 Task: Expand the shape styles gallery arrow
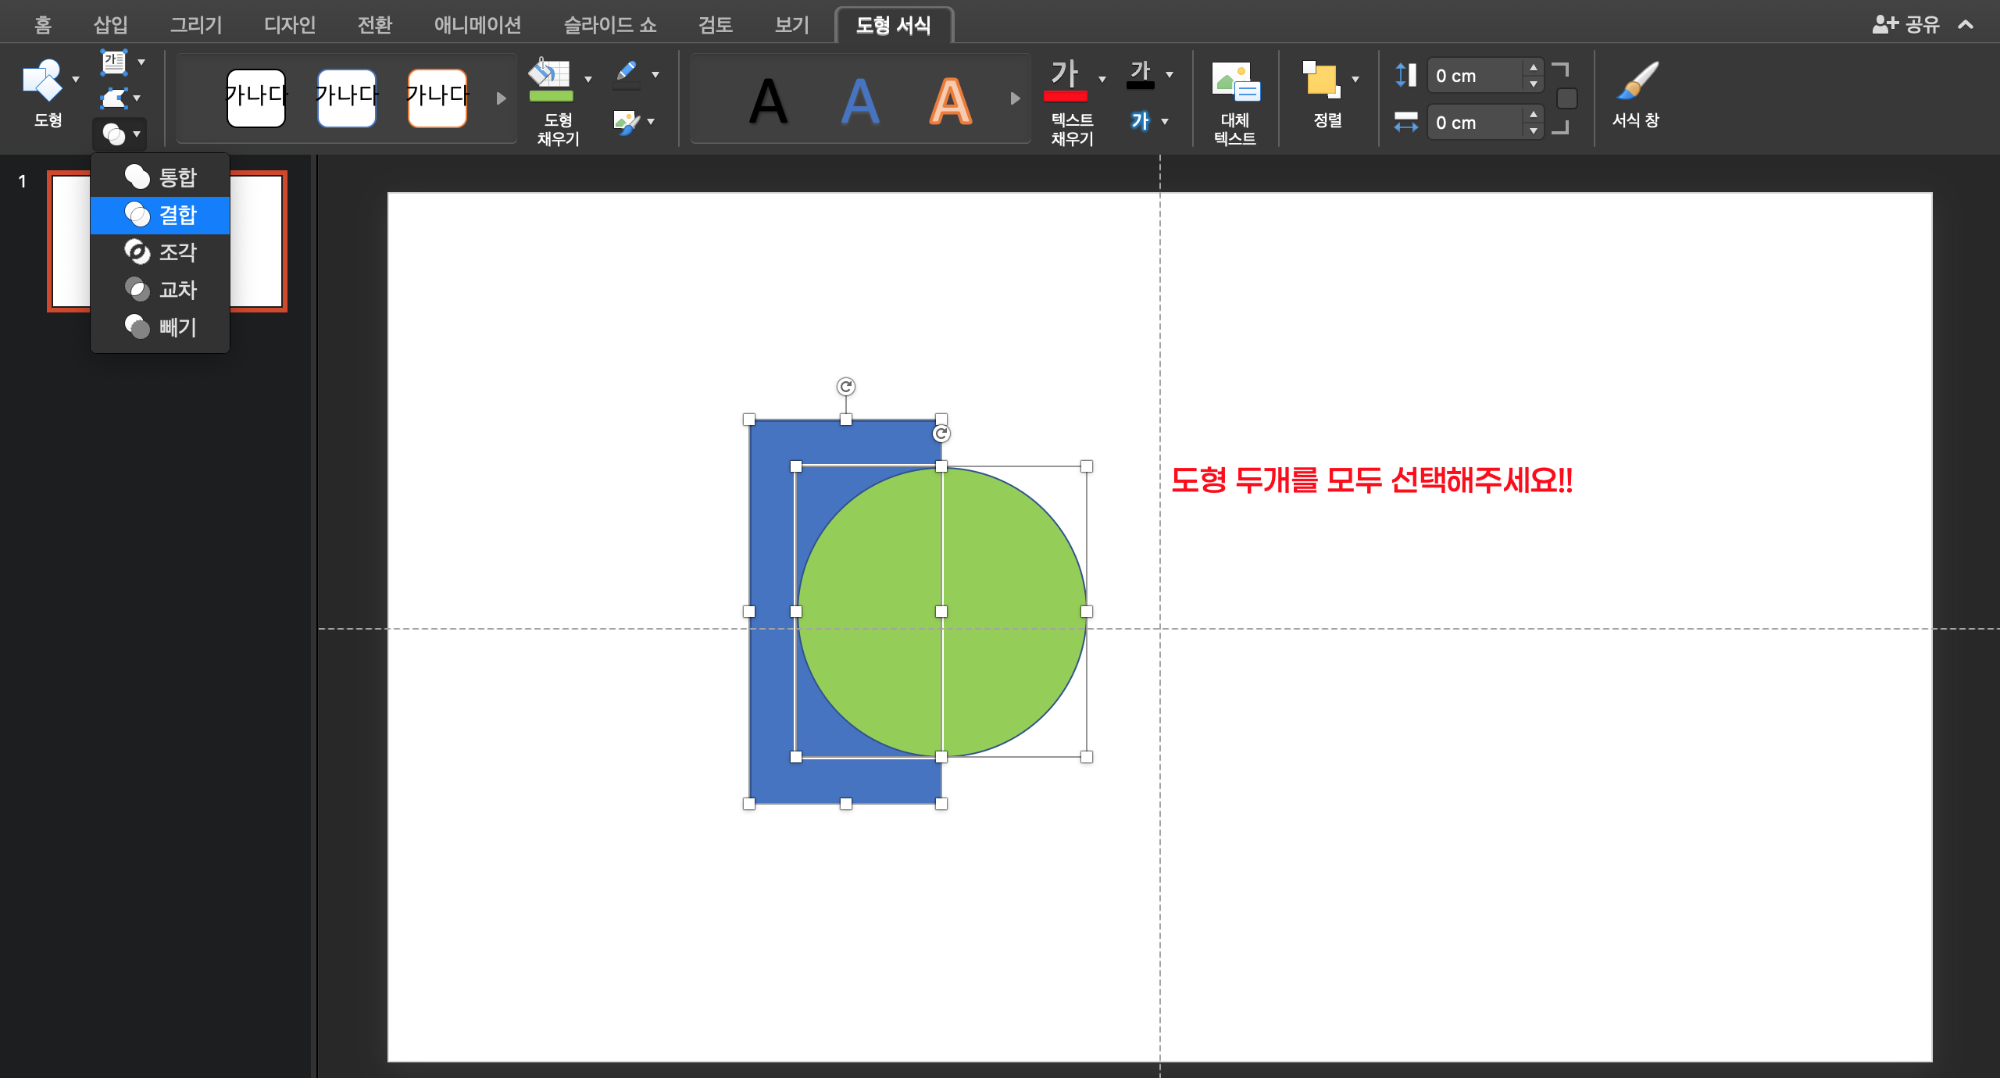(x=502, y=98)
